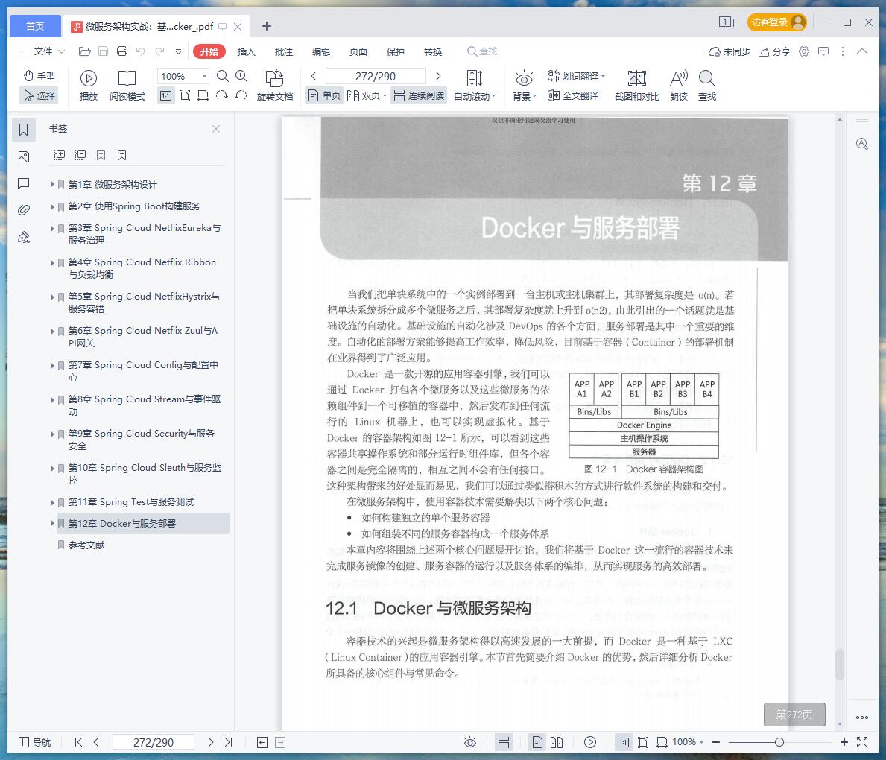Click the save icon in quick access bar
Image resolution: width=886 pixels, height=760 pixels.
(x=104, y=51)
